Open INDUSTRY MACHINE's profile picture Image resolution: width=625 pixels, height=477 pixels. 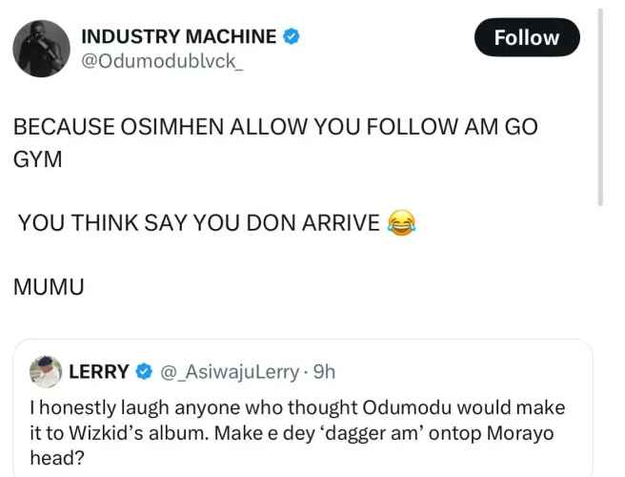click(x=42, y=49)
